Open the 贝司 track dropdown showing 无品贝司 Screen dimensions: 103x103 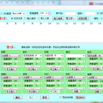(x=54, y=56)
